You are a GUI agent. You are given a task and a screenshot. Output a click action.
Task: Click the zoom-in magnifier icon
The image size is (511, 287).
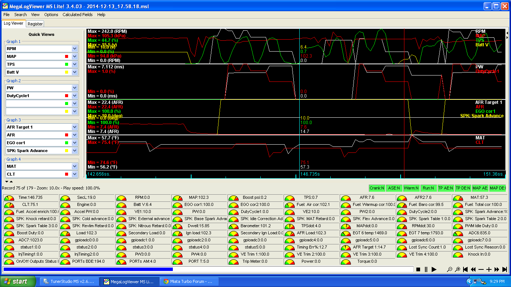coord(458,269)
